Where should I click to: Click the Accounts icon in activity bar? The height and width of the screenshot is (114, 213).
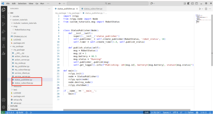point(3,100)
